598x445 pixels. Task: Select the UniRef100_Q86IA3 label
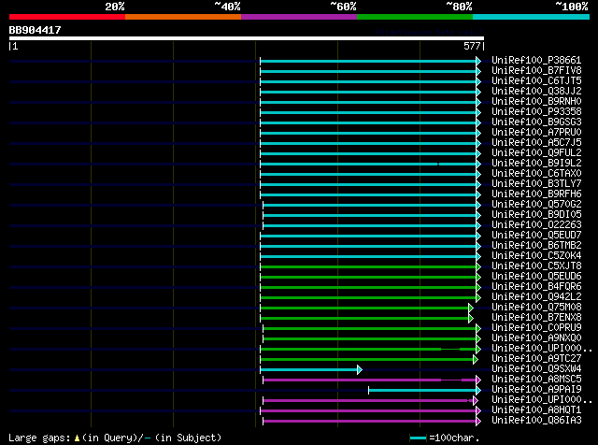point(536,421)
